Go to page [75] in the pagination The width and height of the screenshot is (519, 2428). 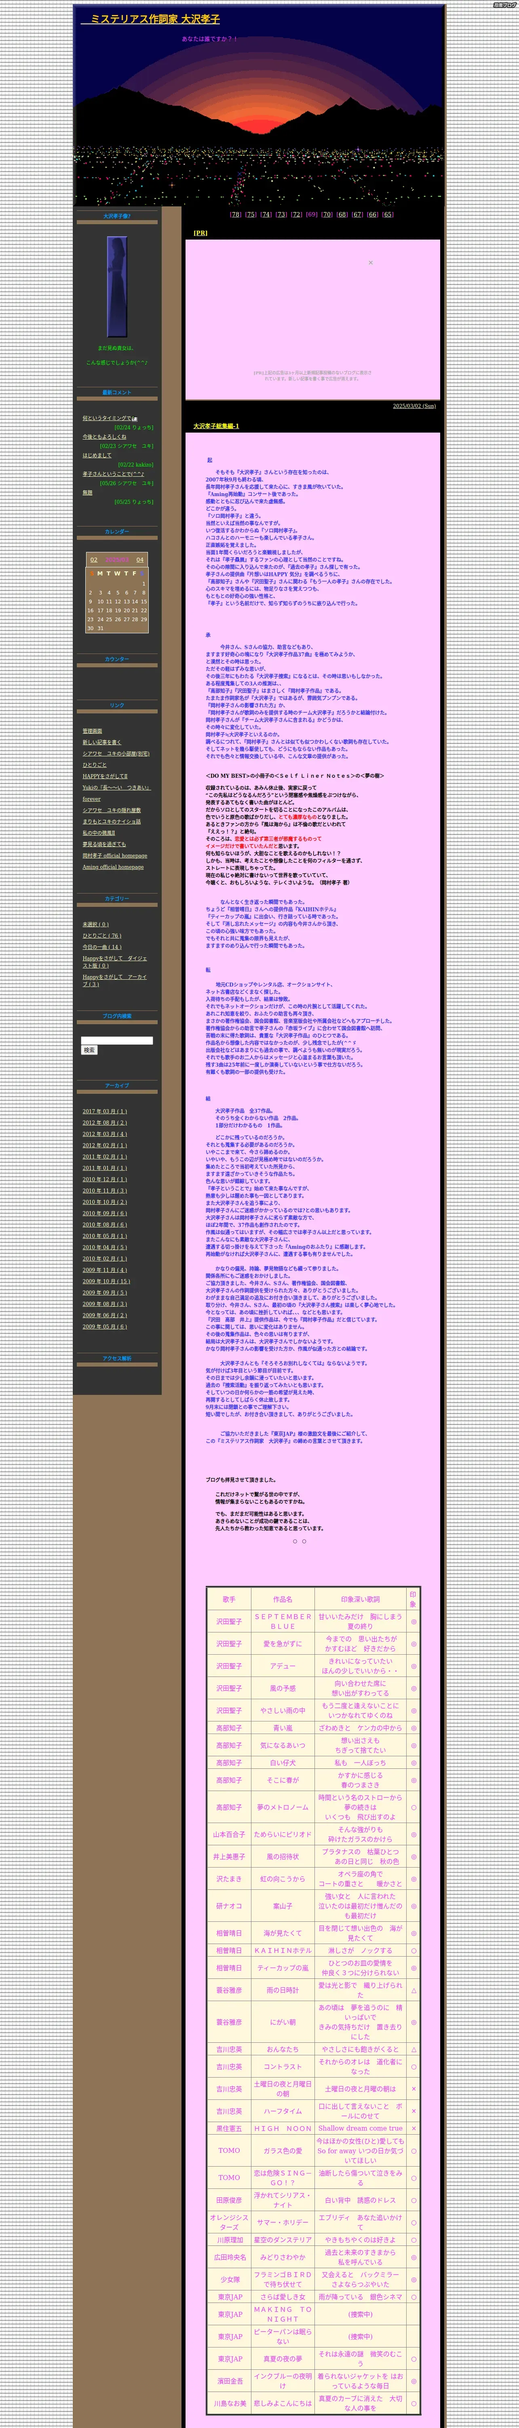tap(251, 214)
